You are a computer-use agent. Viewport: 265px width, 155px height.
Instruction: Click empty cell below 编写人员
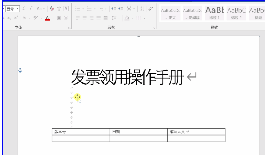[x=196, y=138]
